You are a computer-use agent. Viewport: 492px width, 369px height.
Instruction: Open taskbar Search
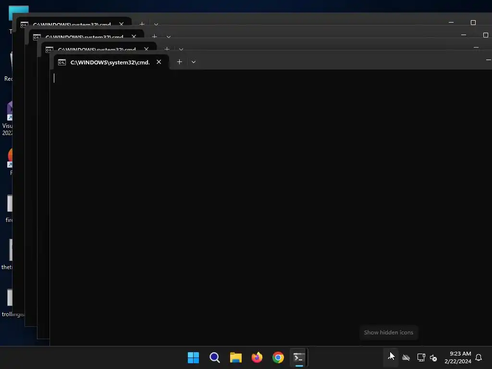pyautogui.click(x=215, y=357)
